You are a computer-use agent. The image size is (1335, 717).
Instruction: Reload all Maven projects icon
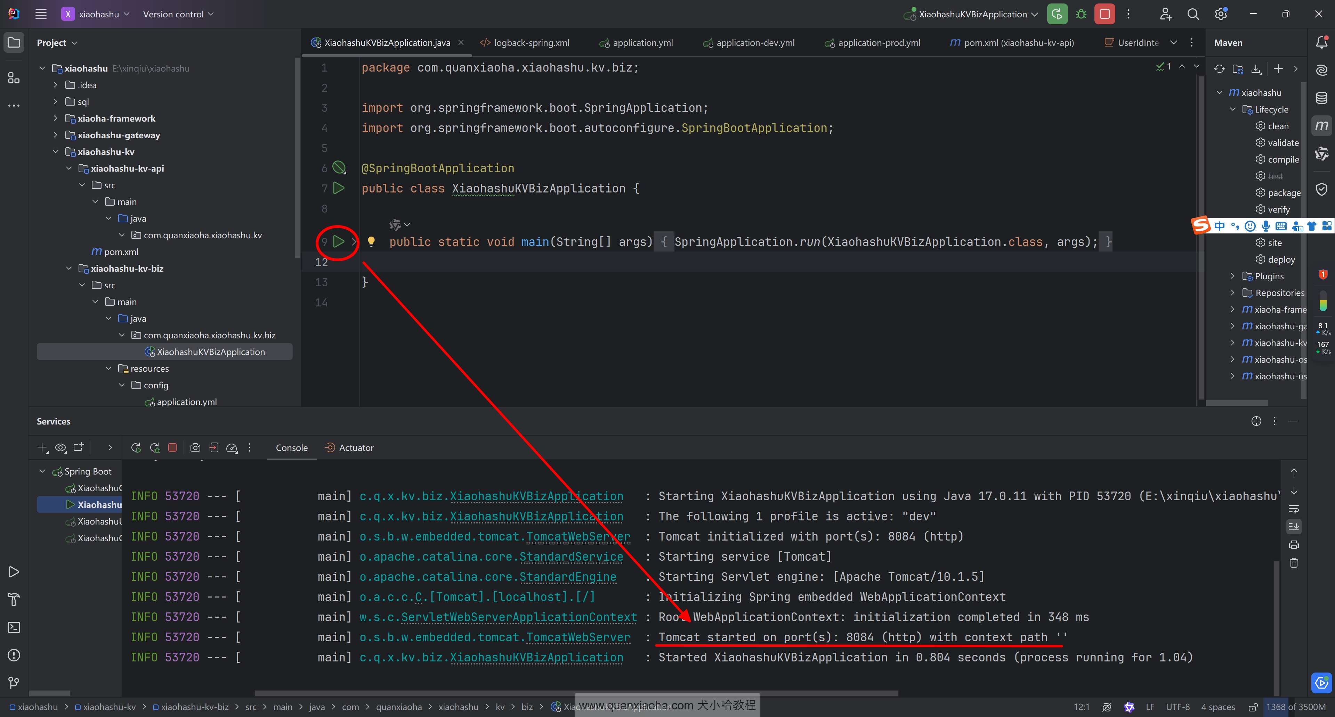(1219, 69)
